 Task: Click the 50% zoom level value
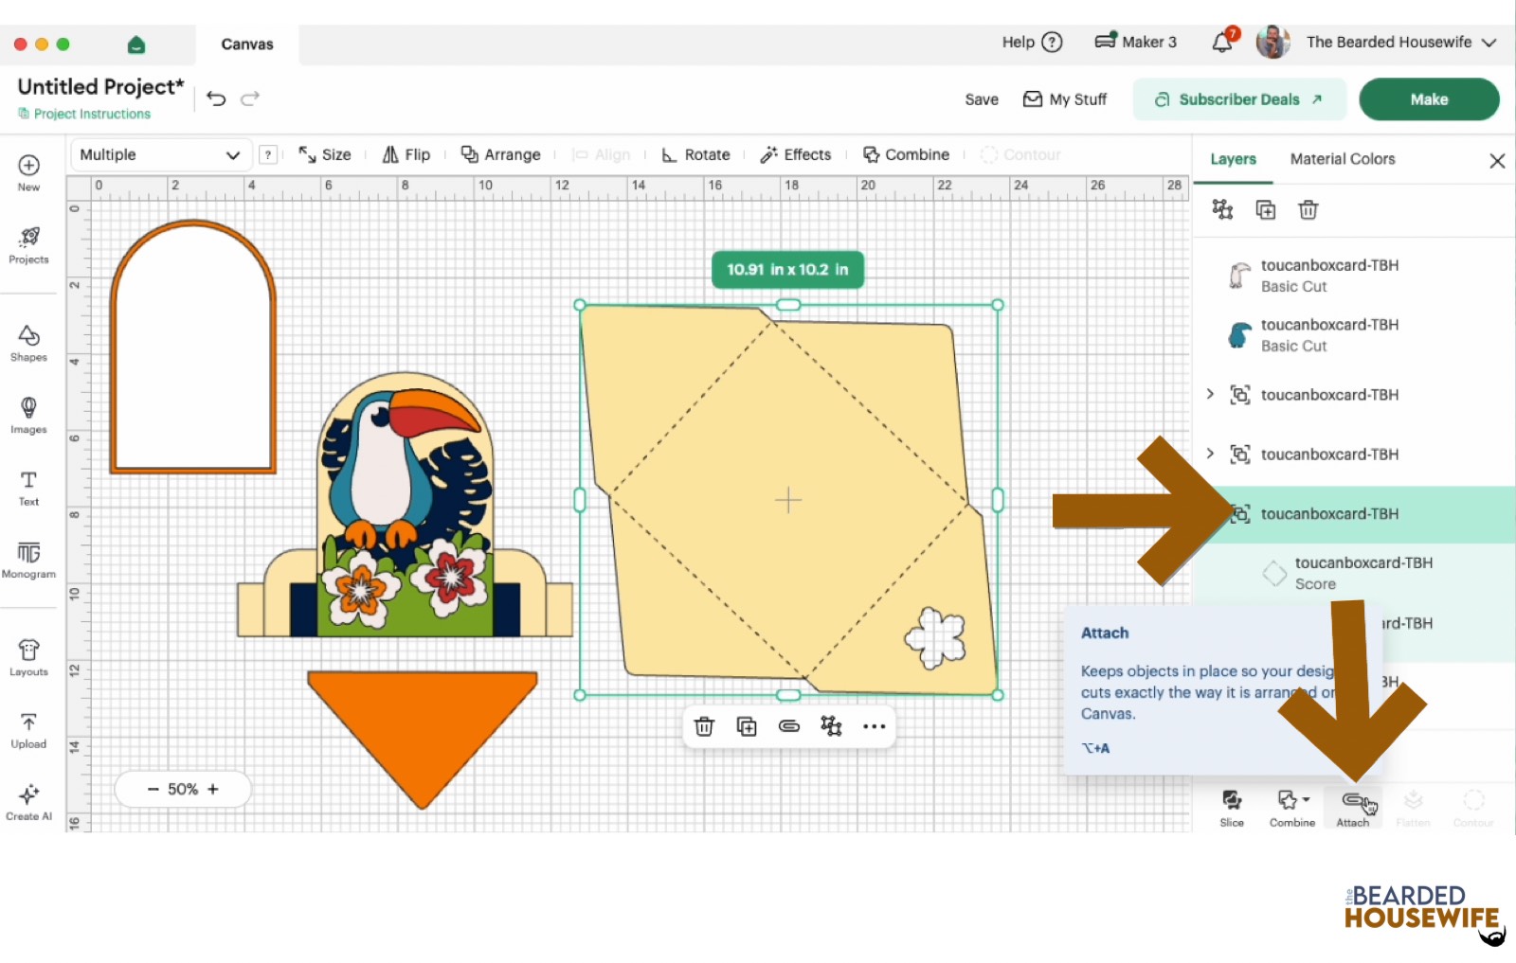(183, 789)
